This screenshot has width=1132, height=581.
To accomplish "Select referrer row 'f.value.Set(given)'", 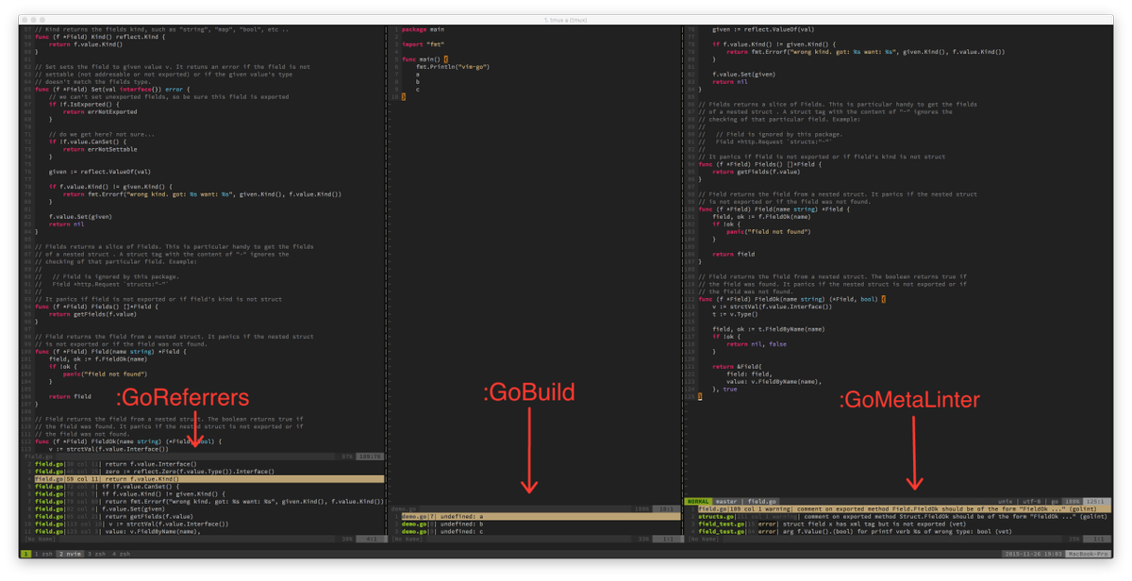I will pyautogui.click(x=135, y=509).
